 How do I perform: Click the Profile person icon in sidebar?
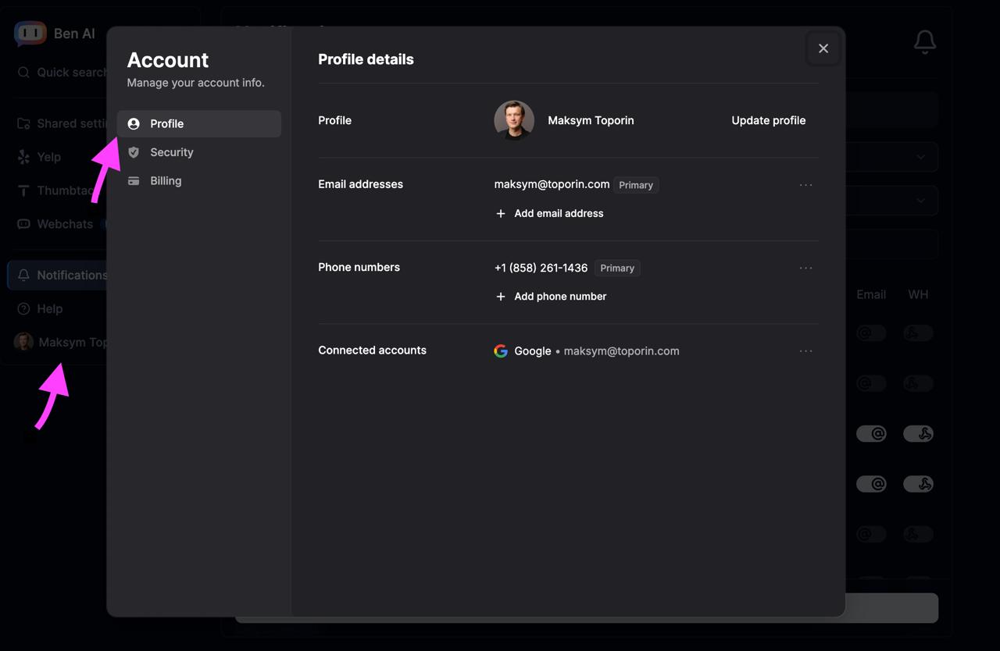coord(134,123)
